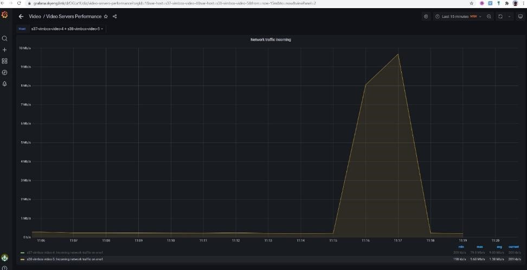Open the refresh interval dropdown arrow

click(510, 16)
